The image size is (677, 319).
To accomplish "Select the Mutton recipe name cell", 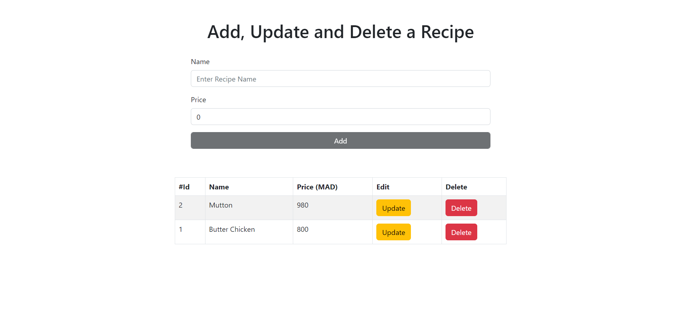I will (220, 205).
